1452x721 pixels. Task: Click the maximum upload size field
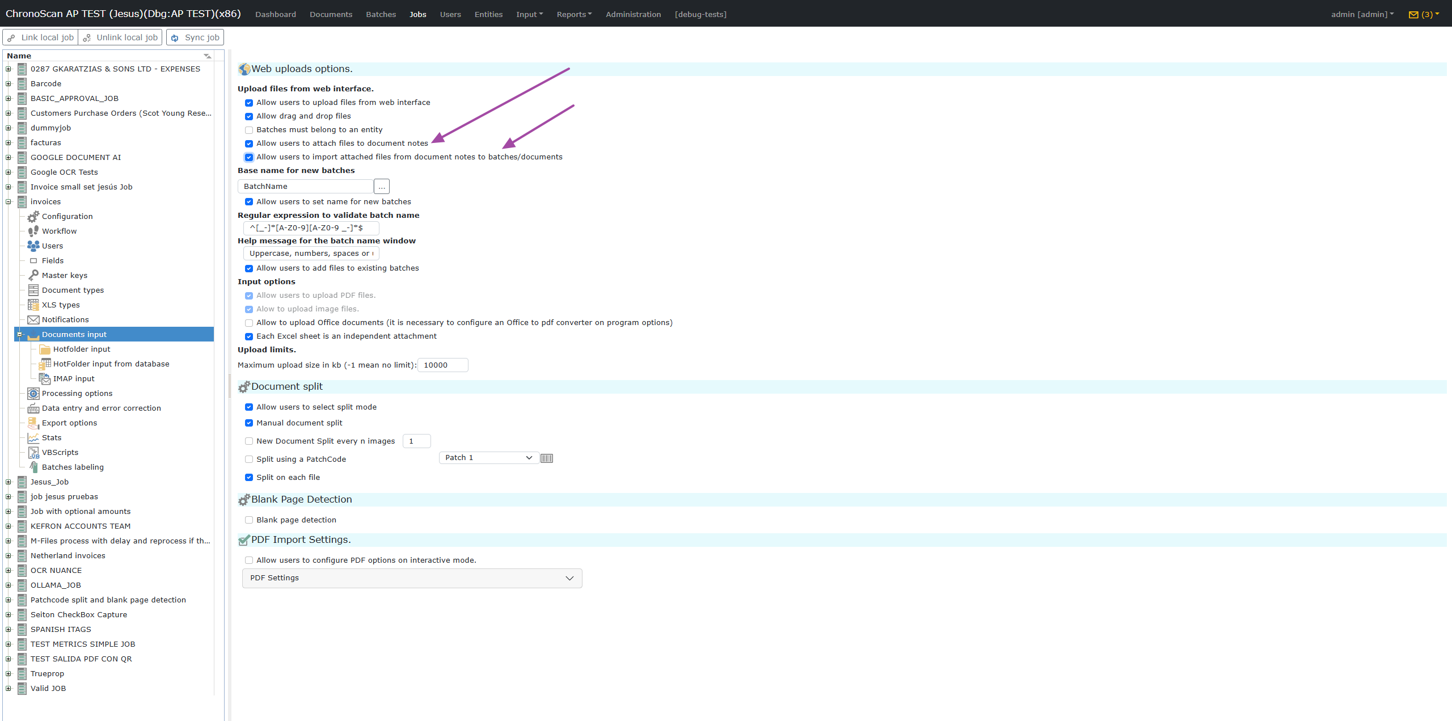[442, 365]
